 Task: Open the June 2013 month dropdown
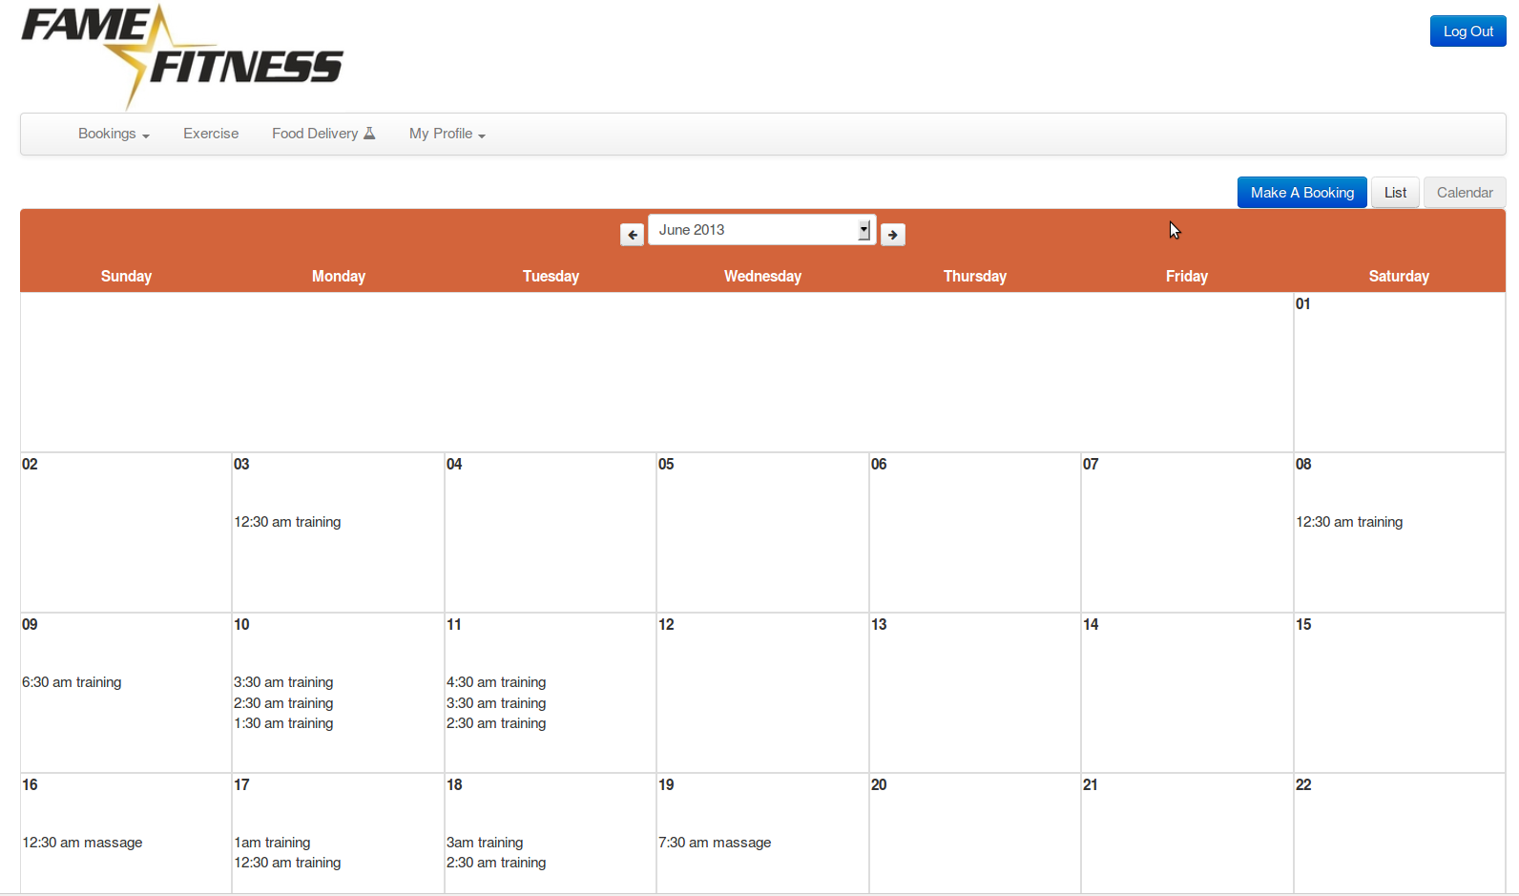(x=761, y=230)
